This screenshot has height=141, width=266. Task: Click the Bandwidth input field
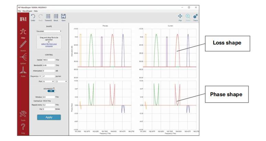[49, 65]
